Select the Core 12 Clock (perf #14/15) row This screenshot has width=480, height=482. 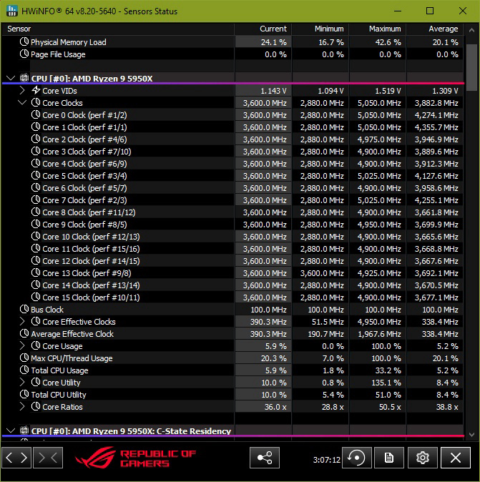232,261
